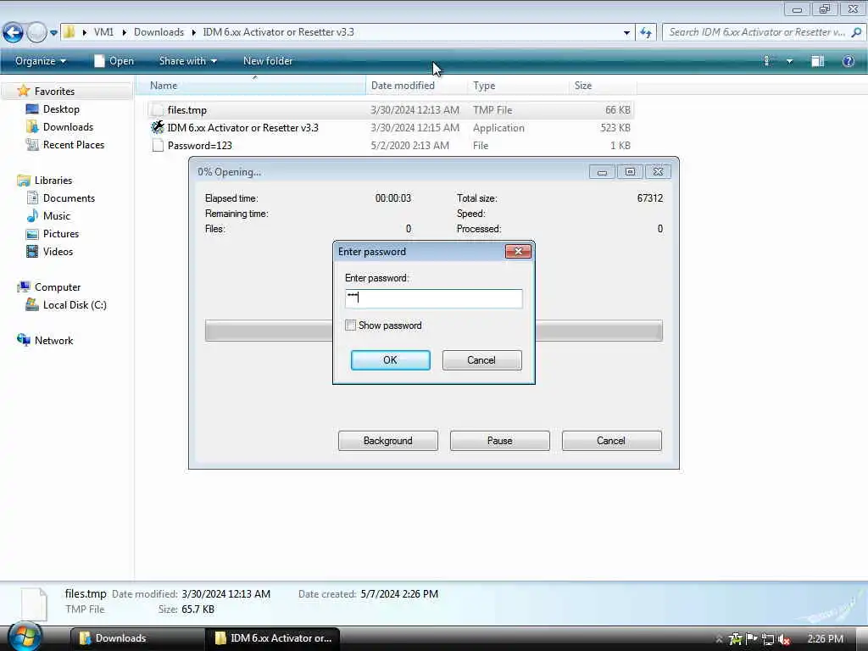Click the VM1 breadcrumb in address bar
Viewport: 868px width, 651px height.
103,32
